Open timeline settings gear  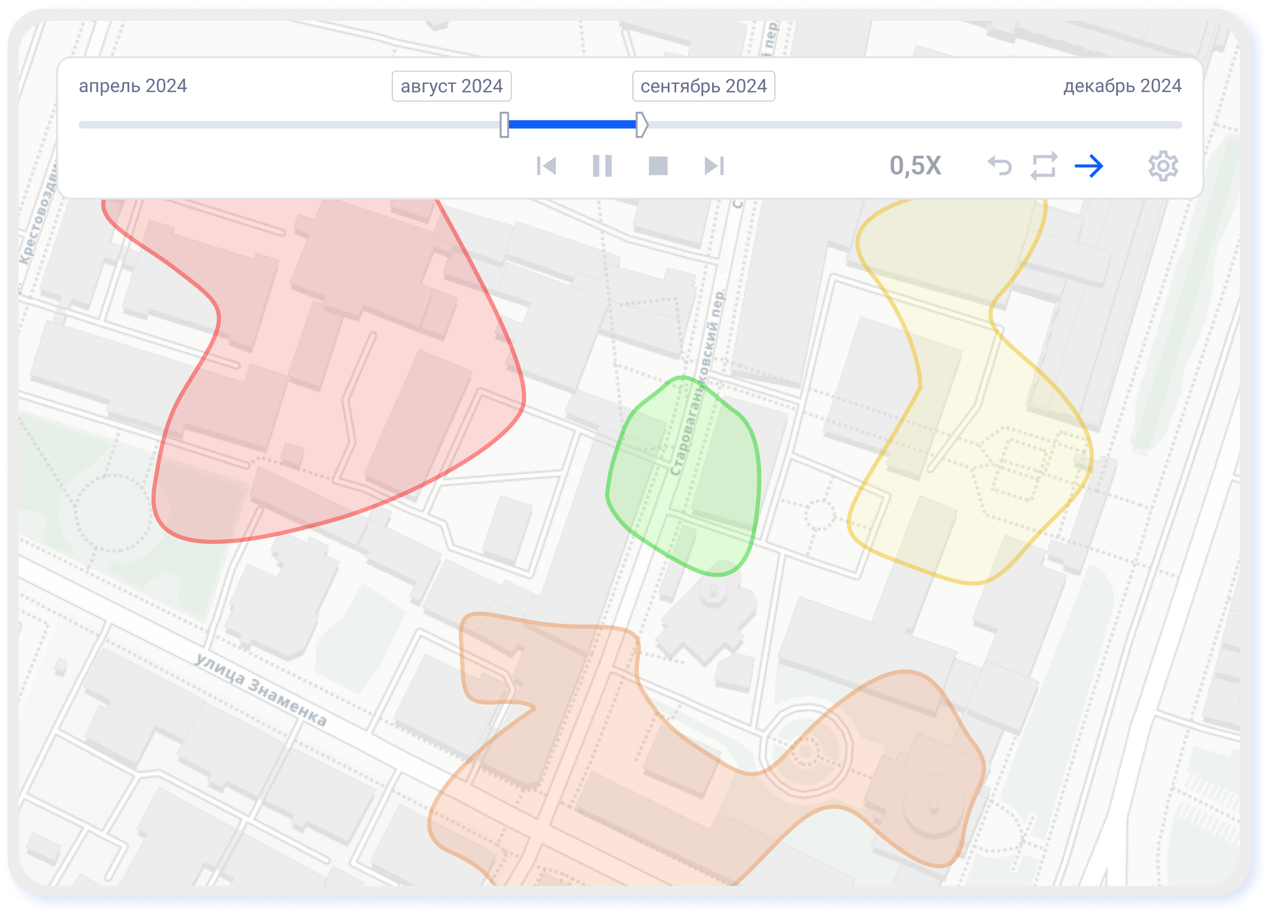1163,166
